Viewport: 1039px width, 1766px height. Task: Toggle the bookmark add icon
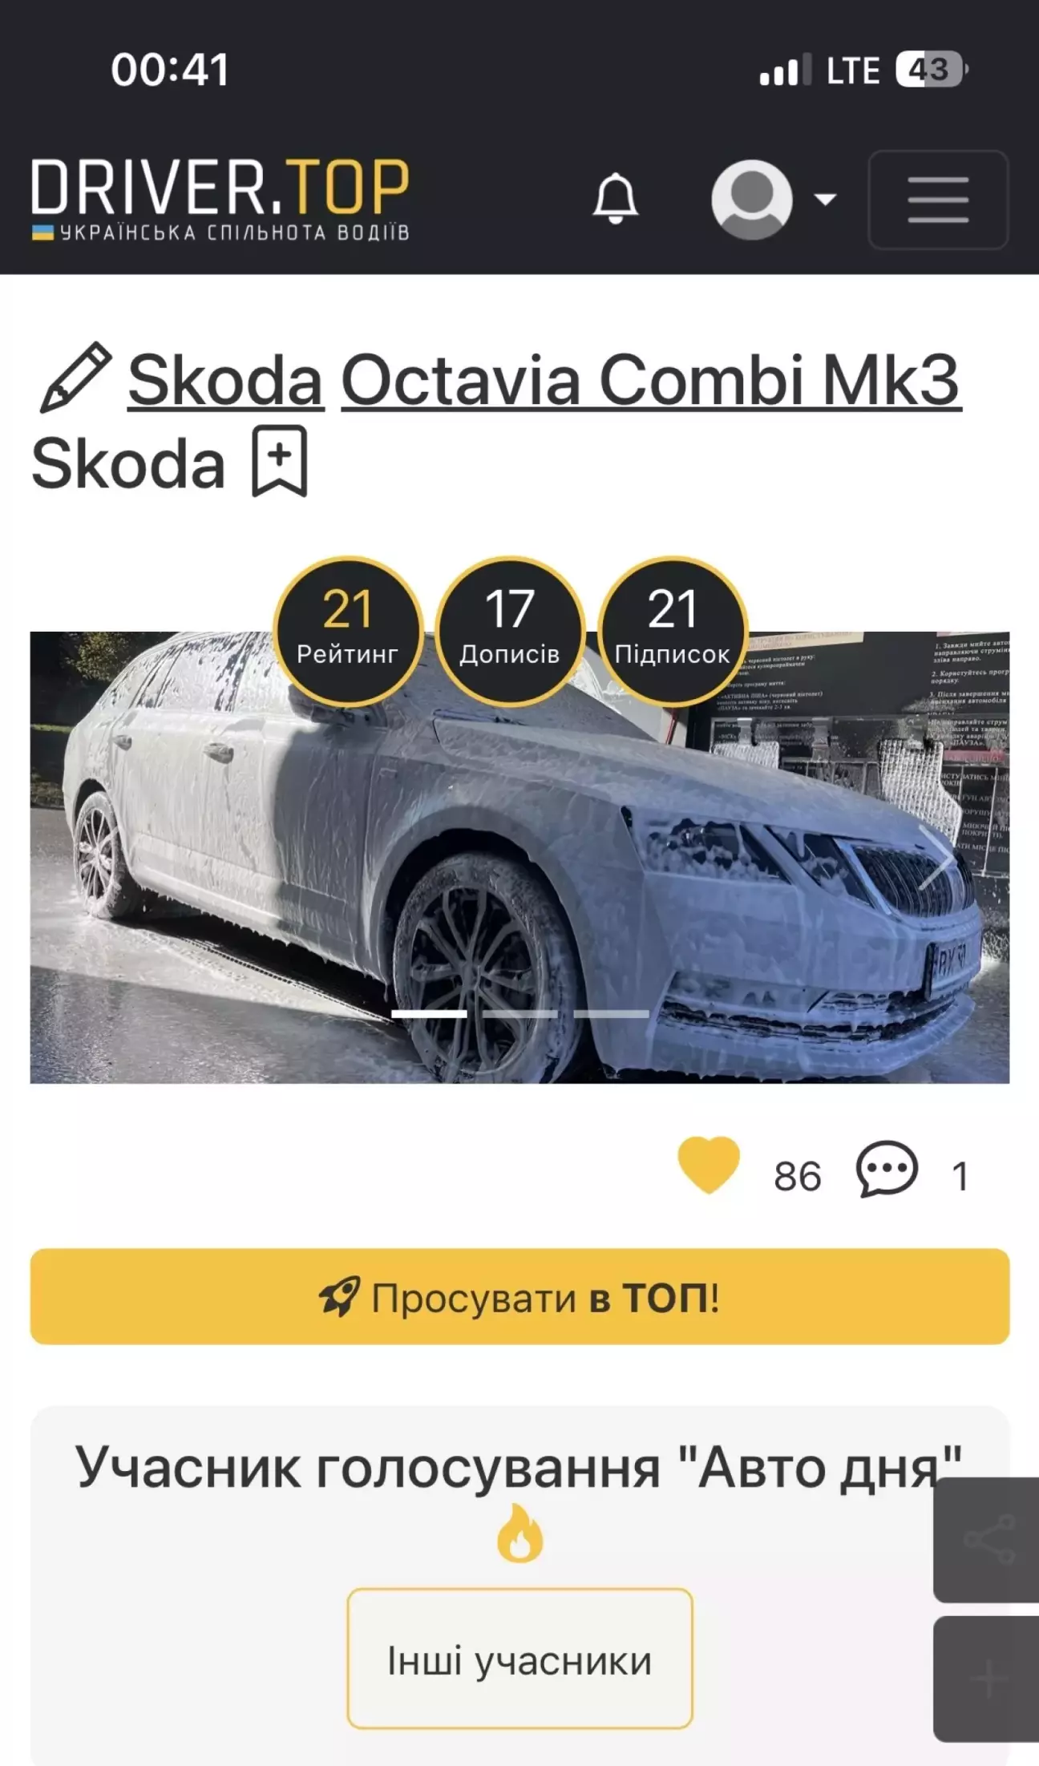(279, 462)
